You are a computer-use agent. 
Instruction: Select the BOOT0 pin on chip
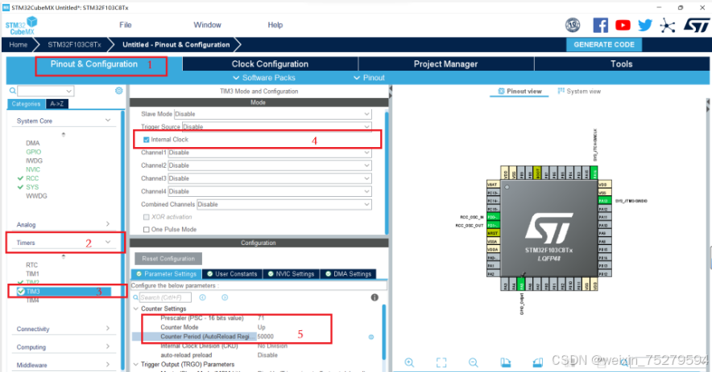(538, 173)
